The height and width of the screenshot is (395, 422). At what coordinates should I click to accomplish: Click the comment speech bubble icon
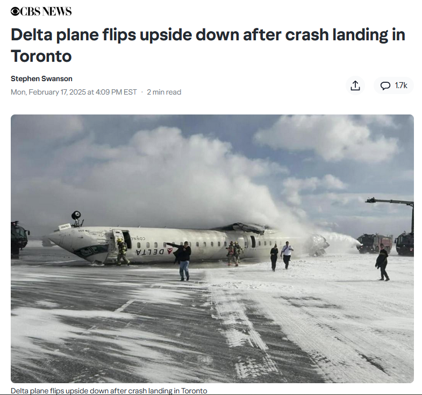pyautogui.click(x=385, y=85)
